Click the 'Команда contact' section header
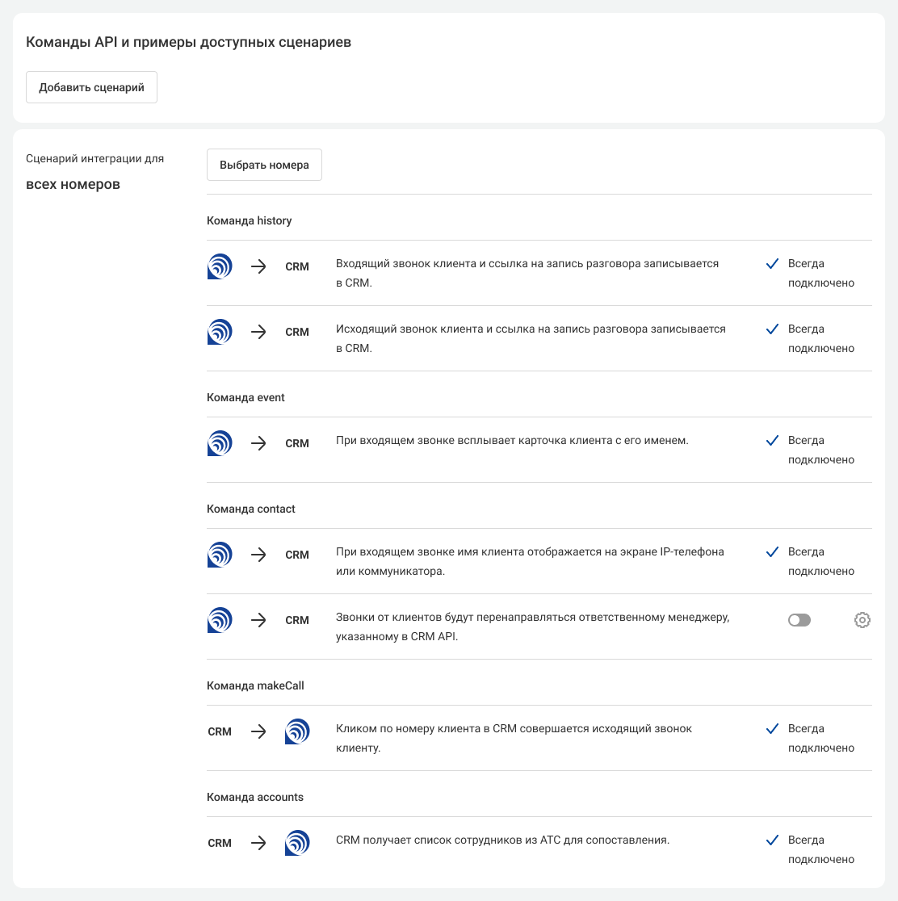This screenshot has width=898, height=901. point(251,509)
